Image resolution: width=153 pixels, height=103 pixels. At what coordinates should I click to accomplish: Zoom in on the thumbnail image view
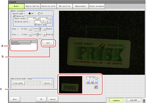point(88,82)
